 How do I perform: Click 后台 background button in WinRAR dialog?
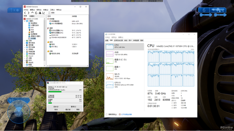(x=56, y=107)
